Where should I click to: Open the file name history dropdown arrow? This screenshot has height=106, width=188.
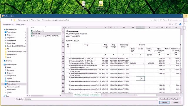(x=157, y=99)
